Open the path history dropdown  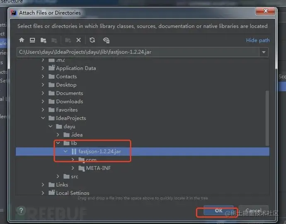coord(264,52)
